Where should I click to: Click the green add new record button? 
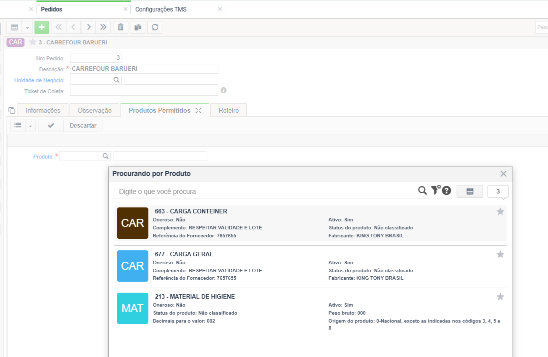pyautogui.click(x=41, y=27)
